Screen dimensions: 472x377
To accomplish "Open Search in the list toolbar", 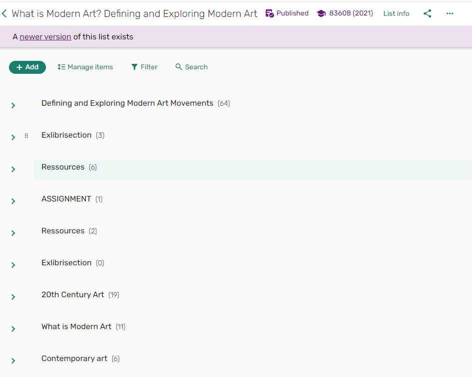I will (192, 67).
